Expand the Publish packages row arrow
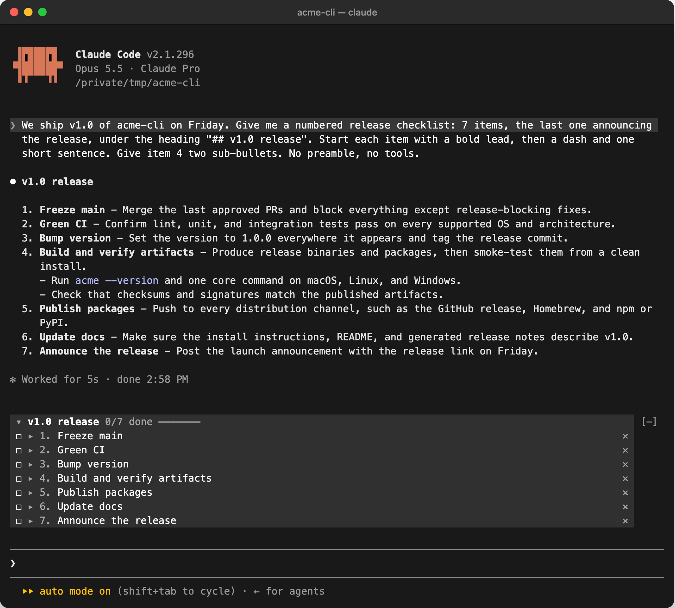The height and width of the screenshot is (608, 675). (31, 493)
